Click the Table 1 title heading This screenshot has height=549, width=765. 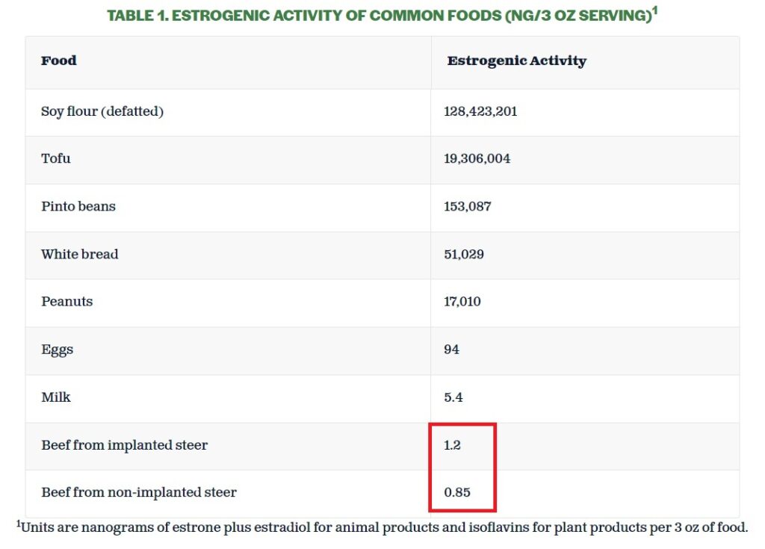(382, 15)
